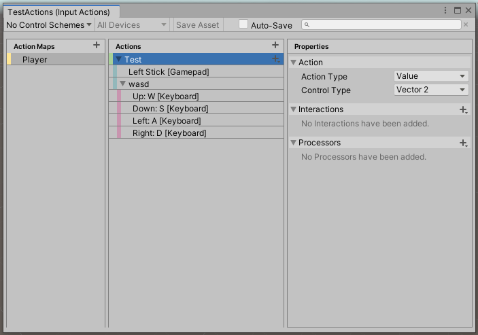Add a new action map with plus icon
The width and height of the screenshot is (478, 335).
point(97,46)
